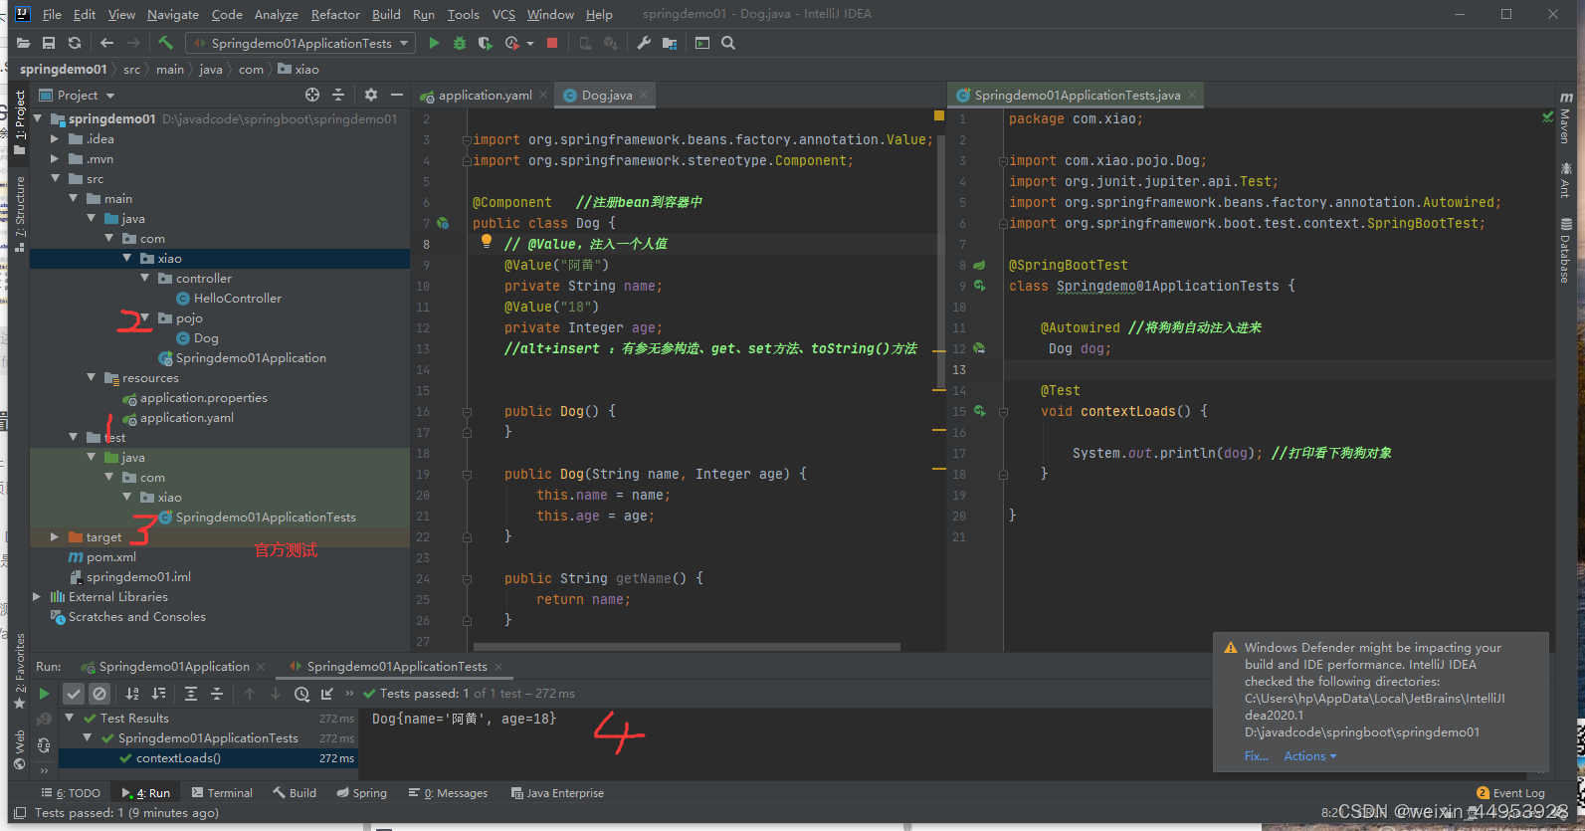Search everywhere with the magnifier icon
Image resolution: width=1585 pixels, height=831 pixels.
(x=728, y=44)
